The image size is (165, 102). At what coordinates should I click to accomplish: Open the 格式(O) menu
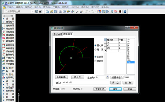pos(47,7)
